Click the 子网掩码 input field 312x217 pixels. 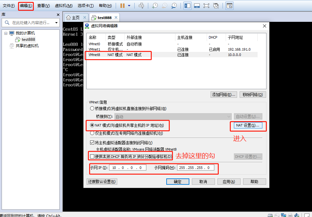tap(196, 168)
